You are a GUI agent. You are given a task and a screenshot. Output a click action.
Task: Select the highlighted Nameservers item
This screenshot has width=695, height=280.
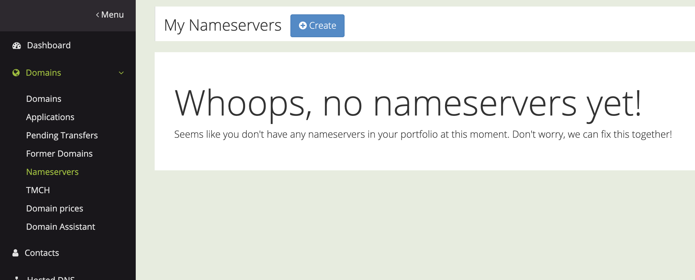52,172
